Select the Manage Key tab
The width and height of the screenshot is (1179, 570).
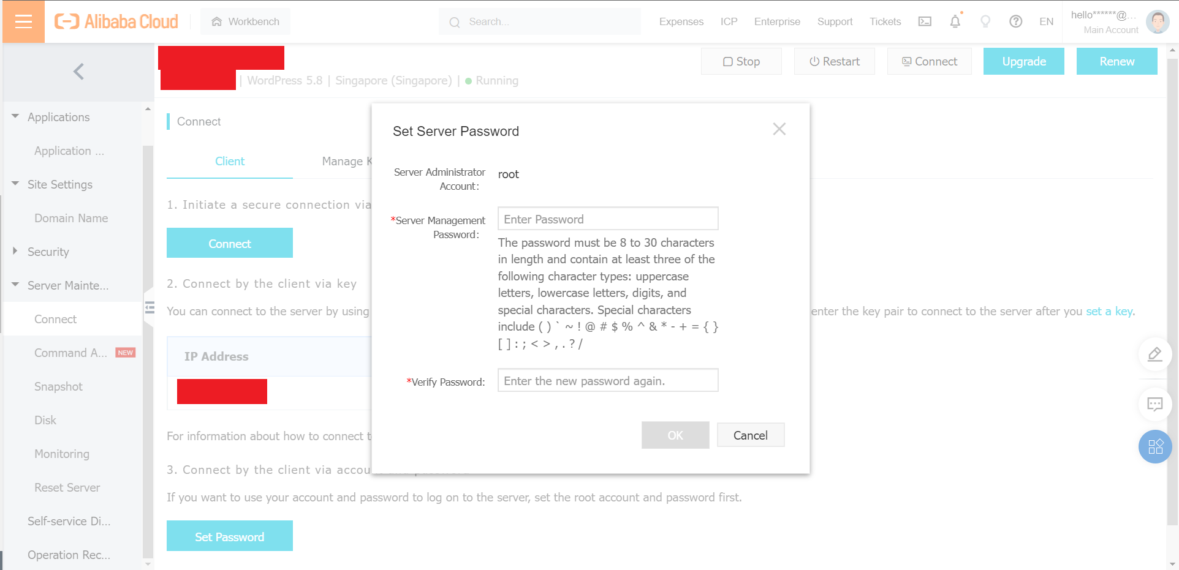coord(347,161)
